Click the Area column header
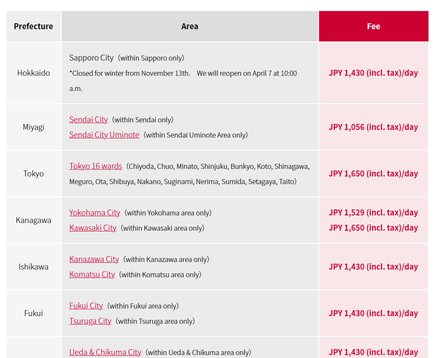This screenshot has width=434, height=358. [x=190, y=26]
